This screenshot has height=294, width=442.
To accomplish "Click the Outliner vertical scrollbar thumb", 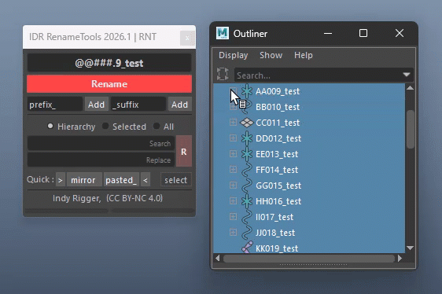I will click(x=410, y=129).
